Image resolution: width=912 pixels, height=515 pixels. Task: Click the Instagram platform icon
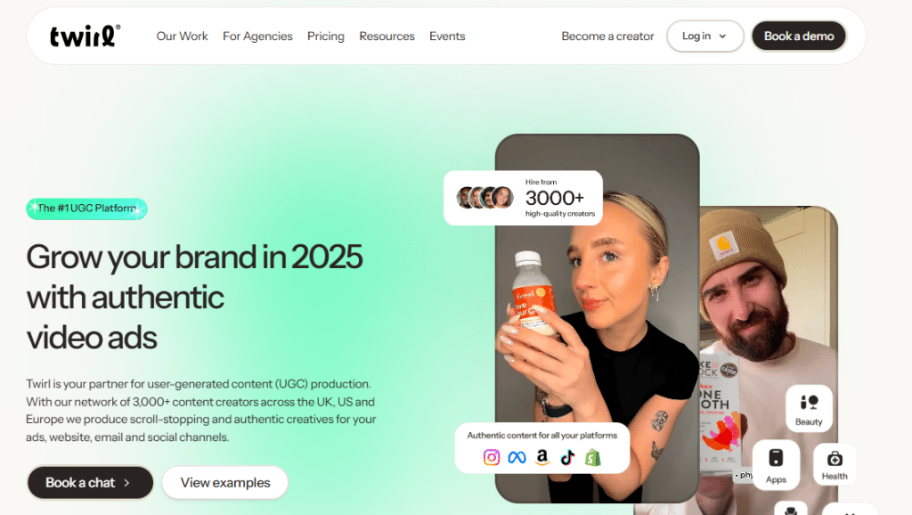492,457
